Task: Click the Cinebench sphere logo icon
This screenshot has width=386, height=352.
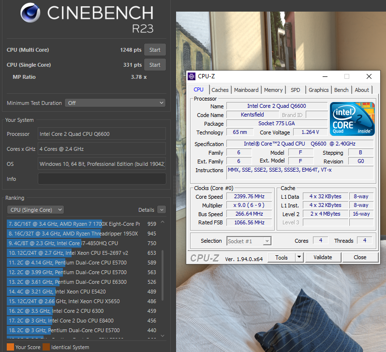Action: (x=30, y=13)
